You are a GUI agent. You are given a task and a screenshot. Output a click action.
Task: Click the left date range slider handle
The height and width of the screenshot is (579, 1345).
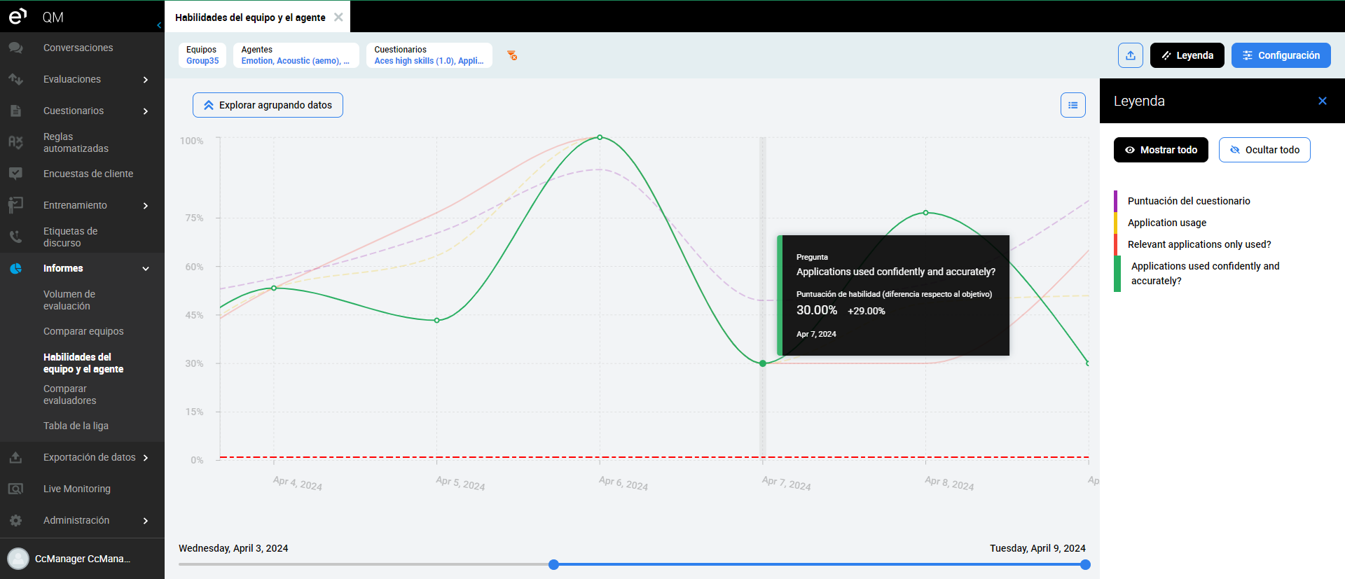point(554,564)
